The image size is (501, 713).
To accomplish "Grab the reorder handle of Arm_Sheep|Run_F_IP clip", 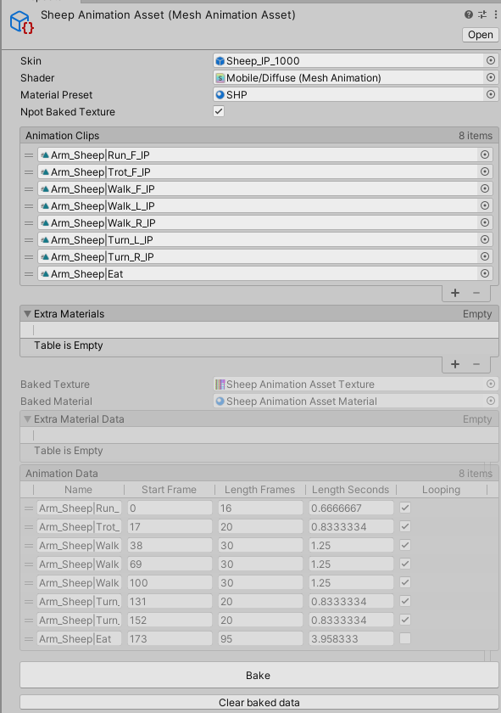I will pyautogui.click(x=29, y=155).
